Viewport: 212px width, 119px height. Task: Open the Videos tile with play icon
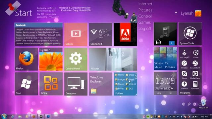(76, 34)
